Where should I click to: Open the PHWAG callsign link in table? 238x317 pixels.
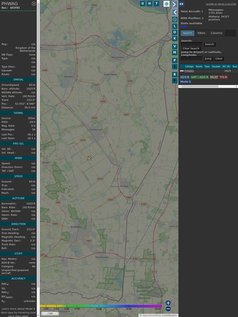click(x=189, y=71)
